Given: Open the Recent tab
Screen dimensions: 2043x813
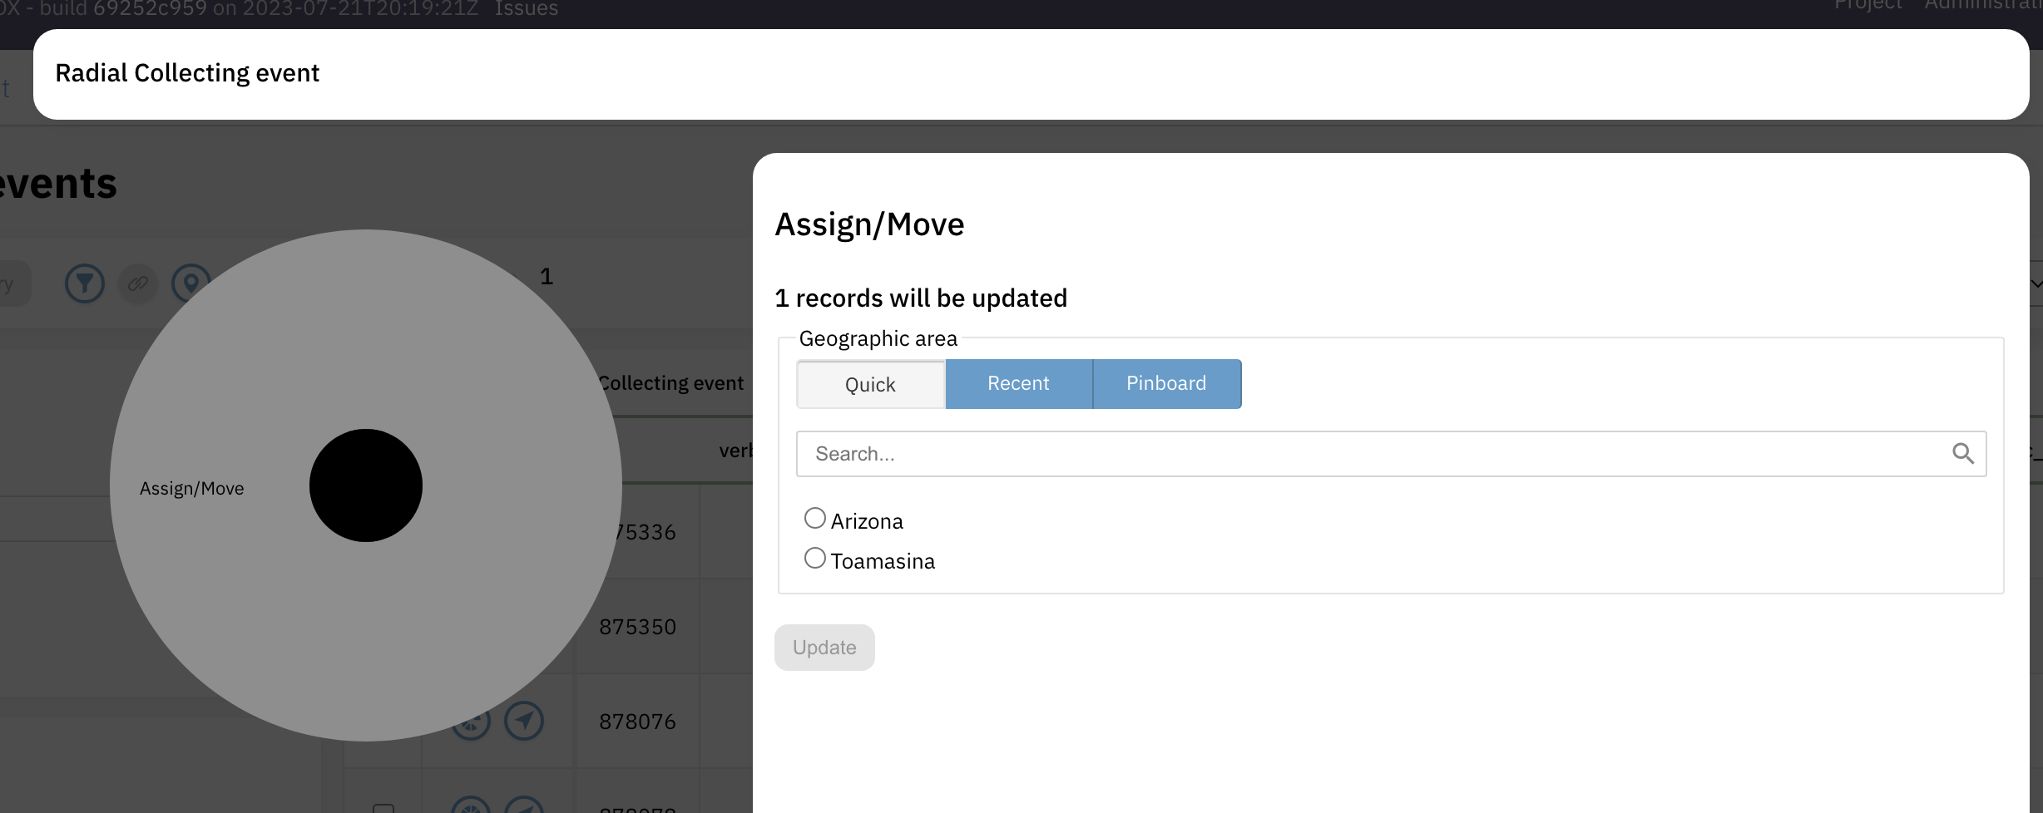Looking at the screenshot, I should point(1018,383).
